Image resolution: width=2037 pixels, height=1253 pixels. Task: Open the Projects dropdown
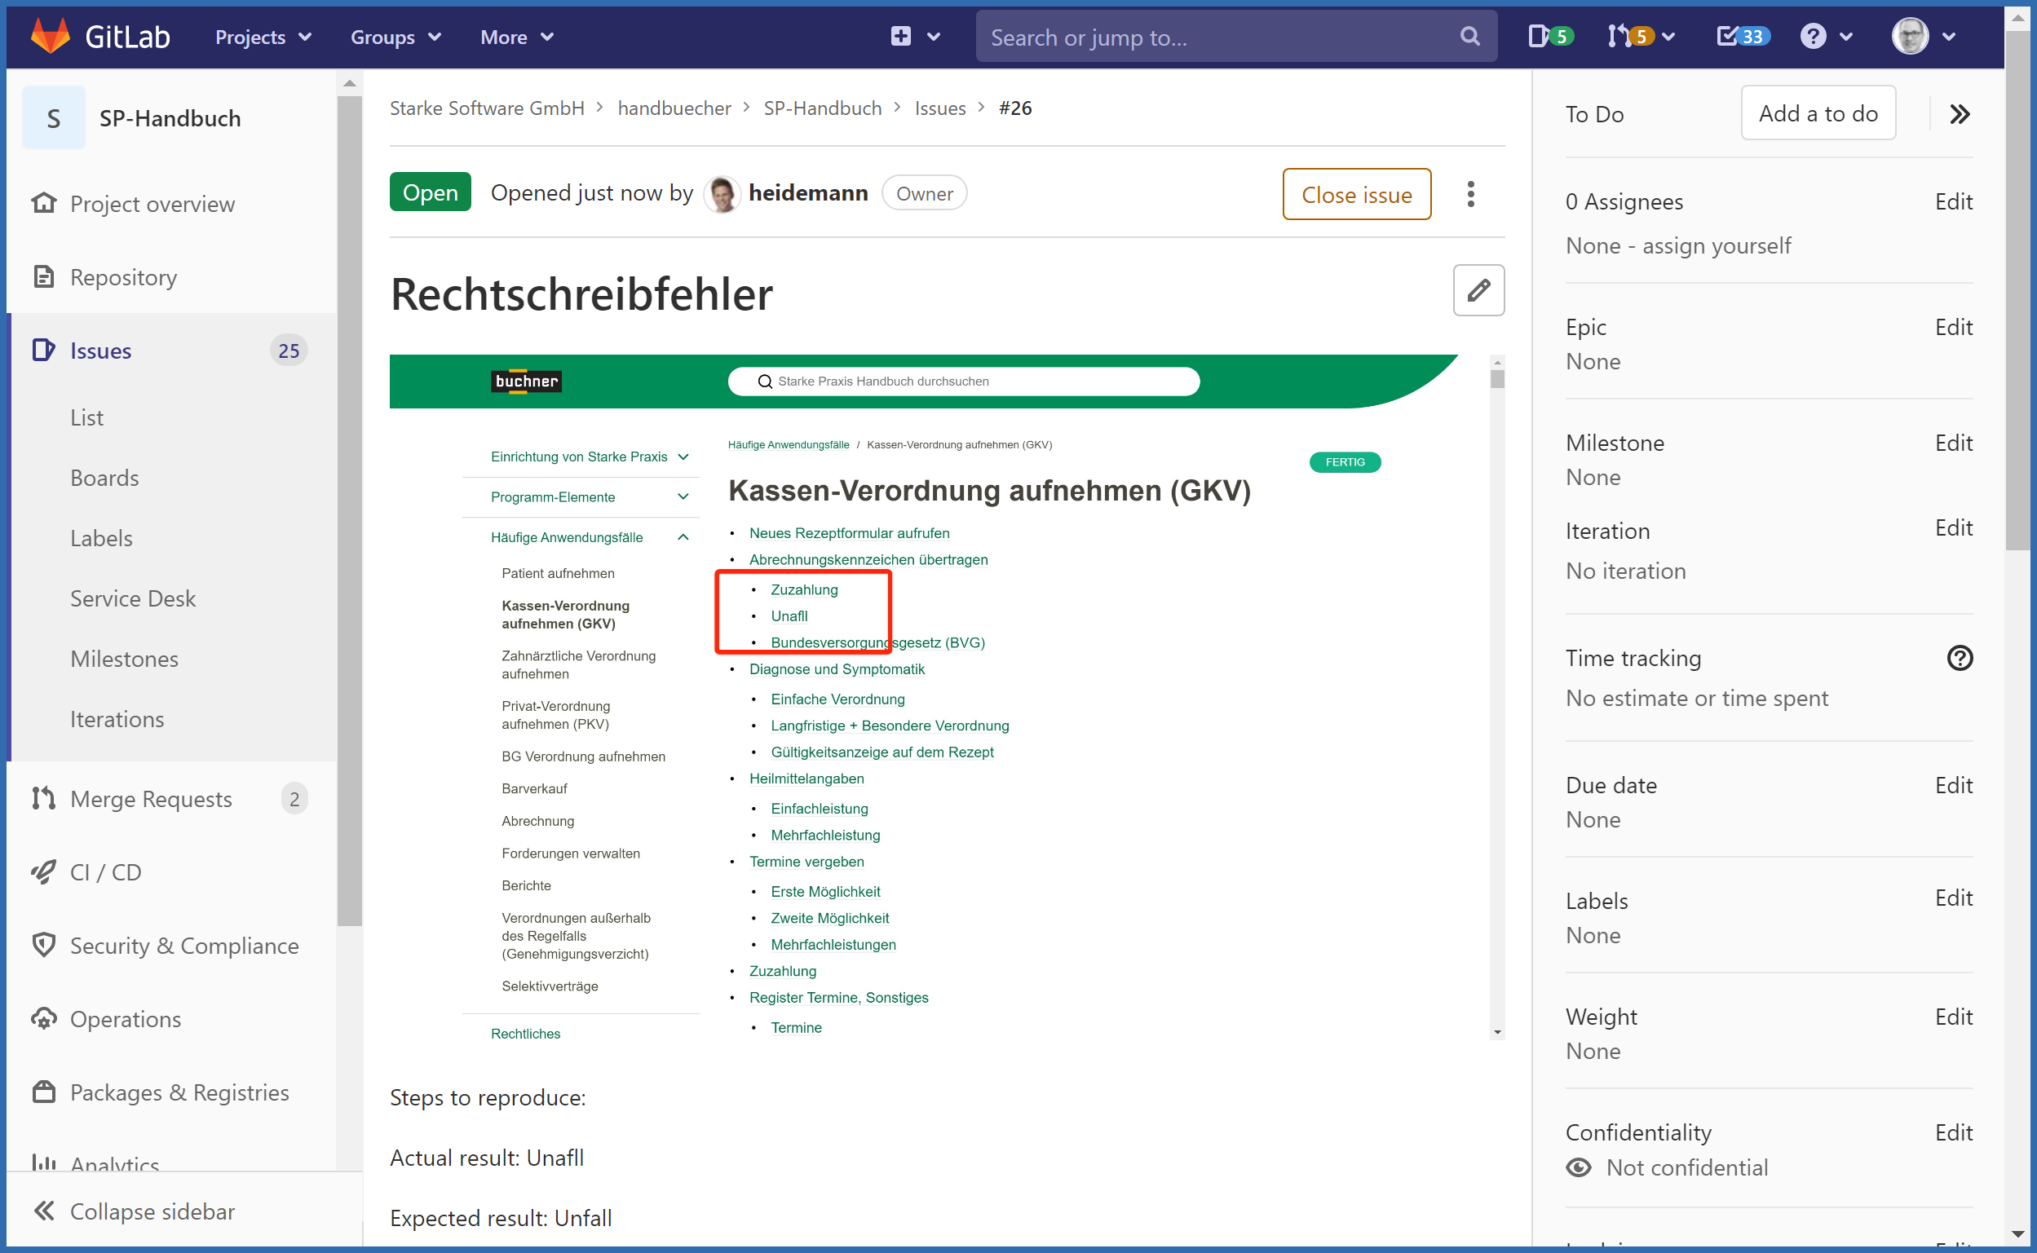[263, 37]
